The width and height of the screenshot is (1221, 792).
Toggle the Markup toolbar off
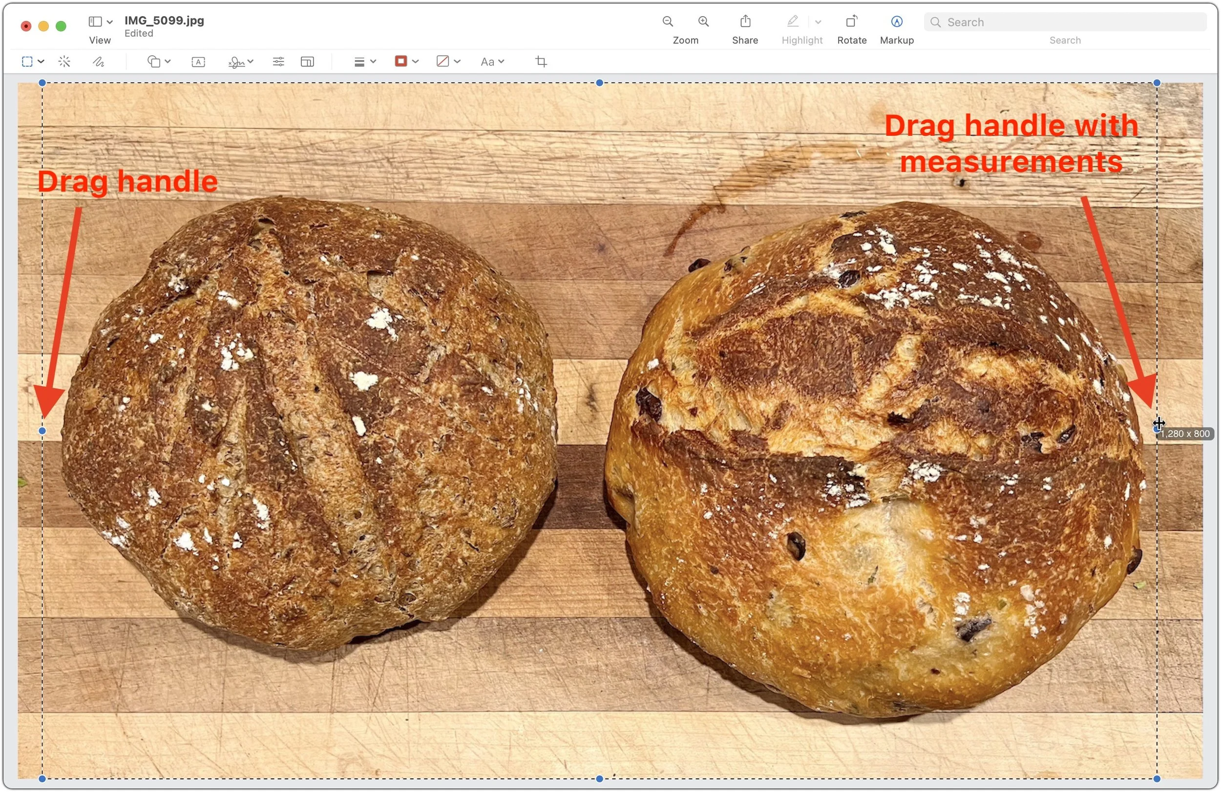tap(896, 21)
